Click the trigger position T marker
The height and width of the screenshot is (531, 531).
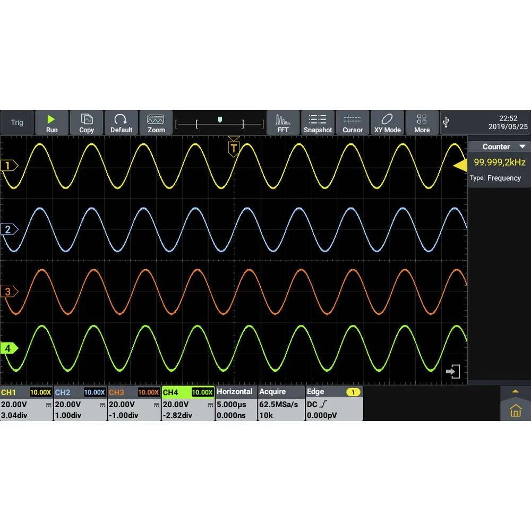pyautogui.click(x=234, y=148)
